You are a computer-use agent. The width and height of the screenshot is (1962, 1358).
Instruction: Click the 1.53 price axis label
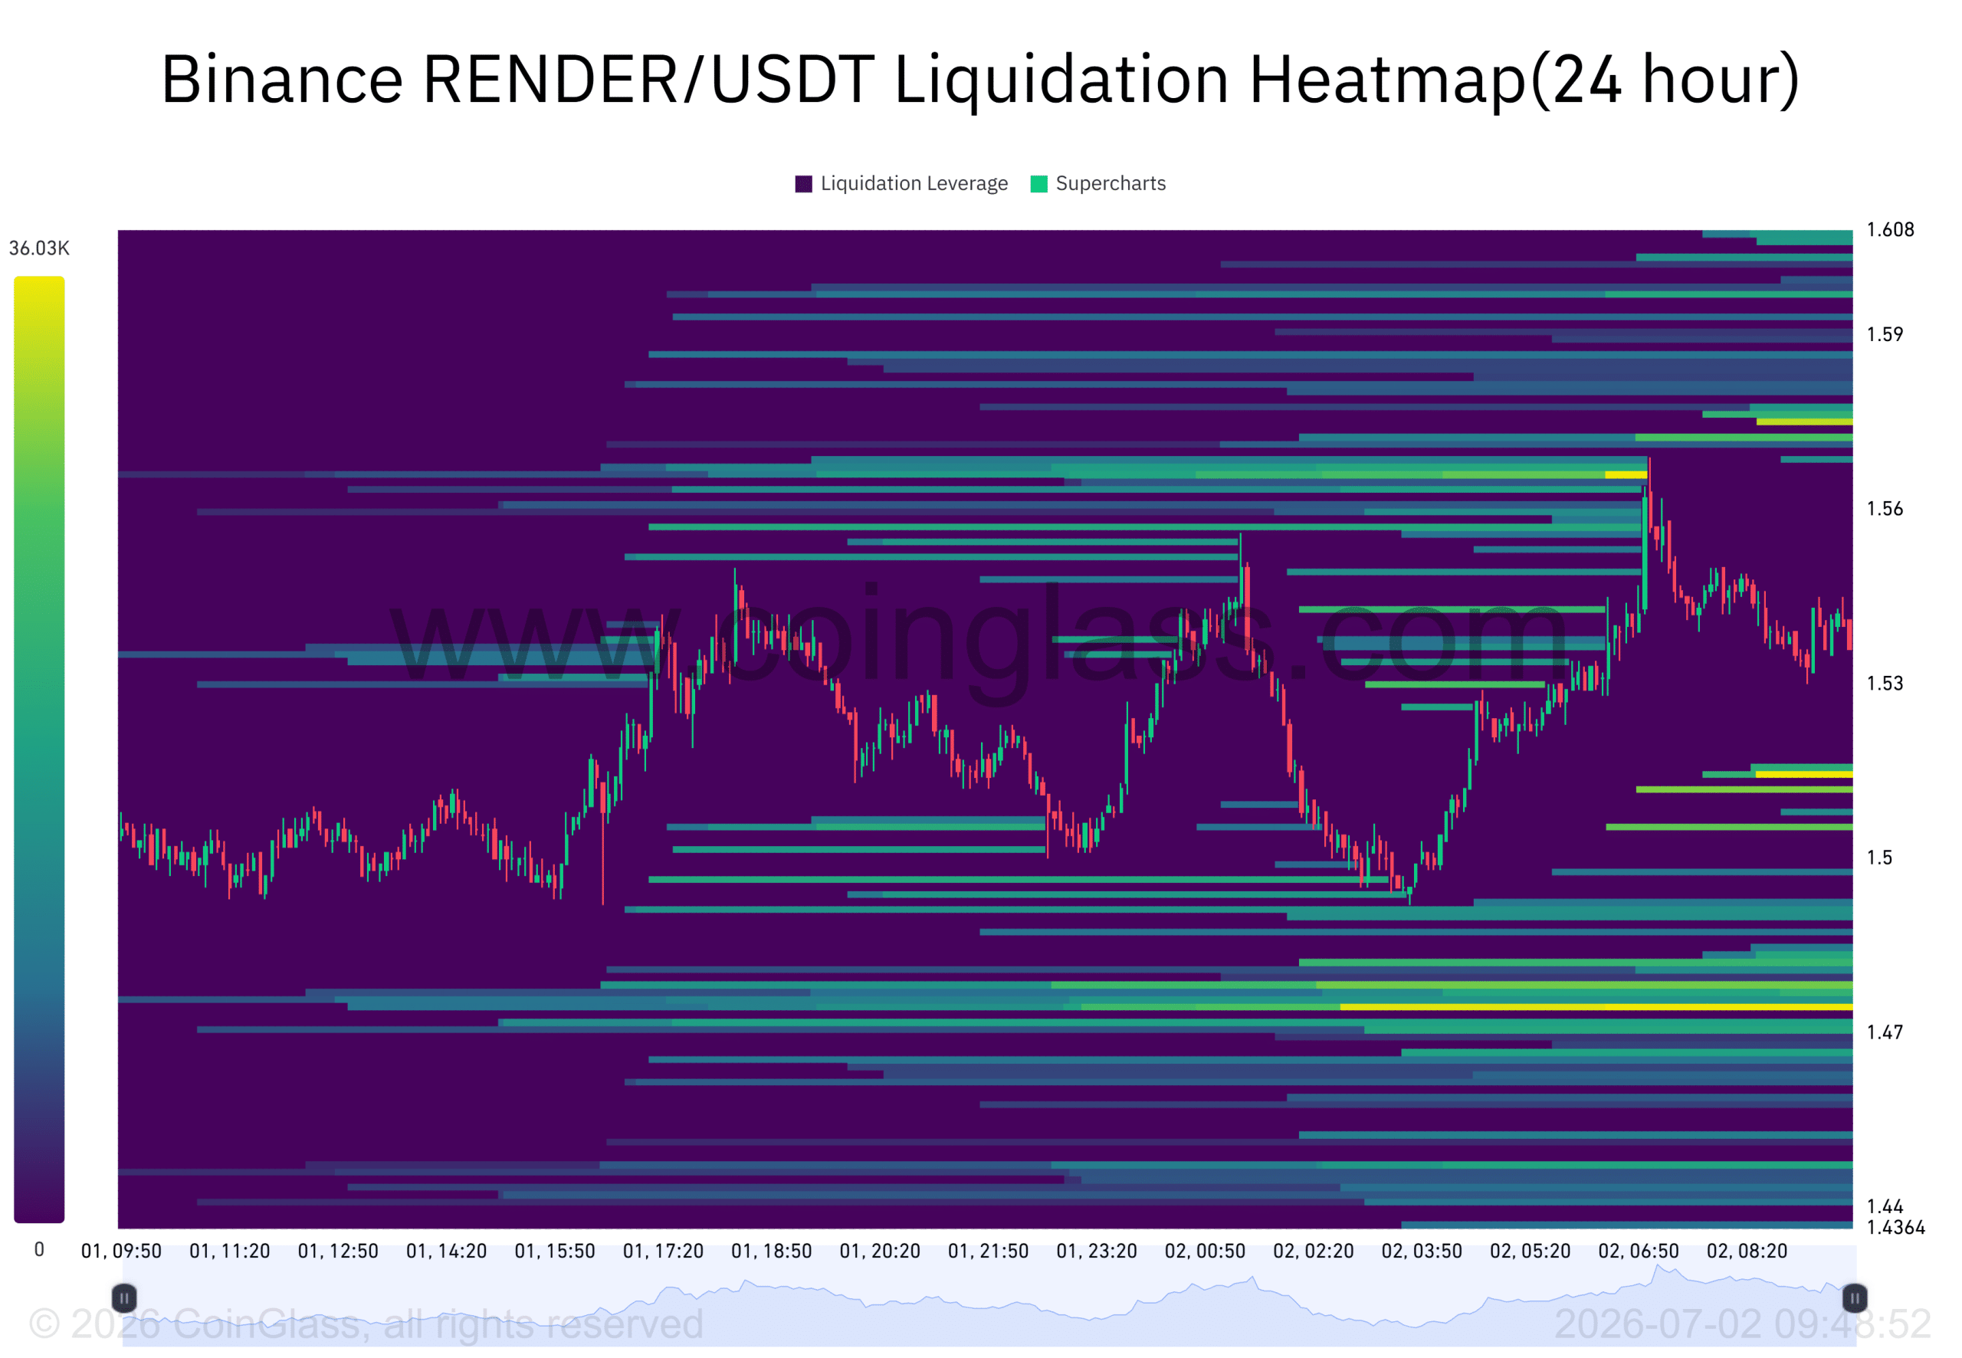point(1885,684)
